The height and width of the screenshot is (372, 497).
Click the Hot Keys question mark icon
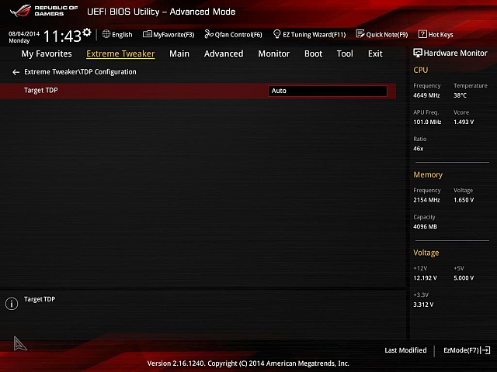click(422, 34)
